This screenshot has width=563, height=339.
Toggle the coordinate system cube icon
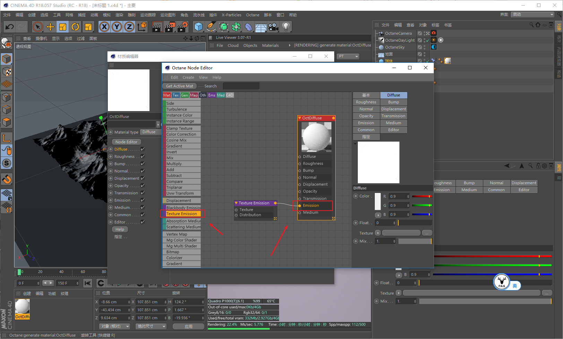pos(142,27)
